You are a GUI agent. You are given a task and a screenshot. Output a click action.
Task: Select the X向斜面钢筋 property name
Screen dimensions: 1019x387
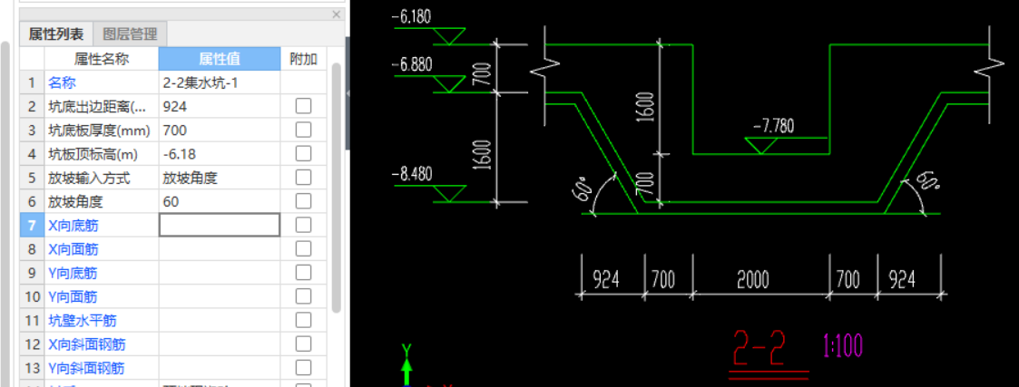point(87,344)
